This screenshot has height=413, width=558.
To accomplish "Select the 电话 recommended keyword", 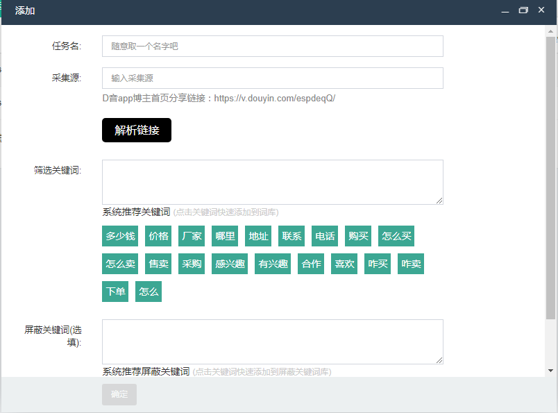I will click(324, 236).
